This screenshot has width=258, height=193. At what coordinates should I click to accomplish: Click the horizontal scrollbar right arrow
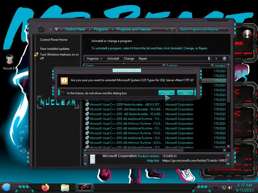(224, 150)
